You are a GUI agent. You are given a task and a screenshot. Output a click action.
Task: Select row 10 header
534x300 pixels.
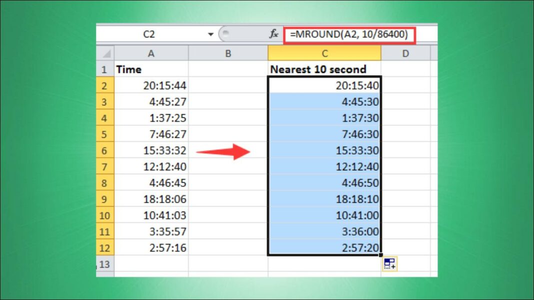tap(105, 215)
